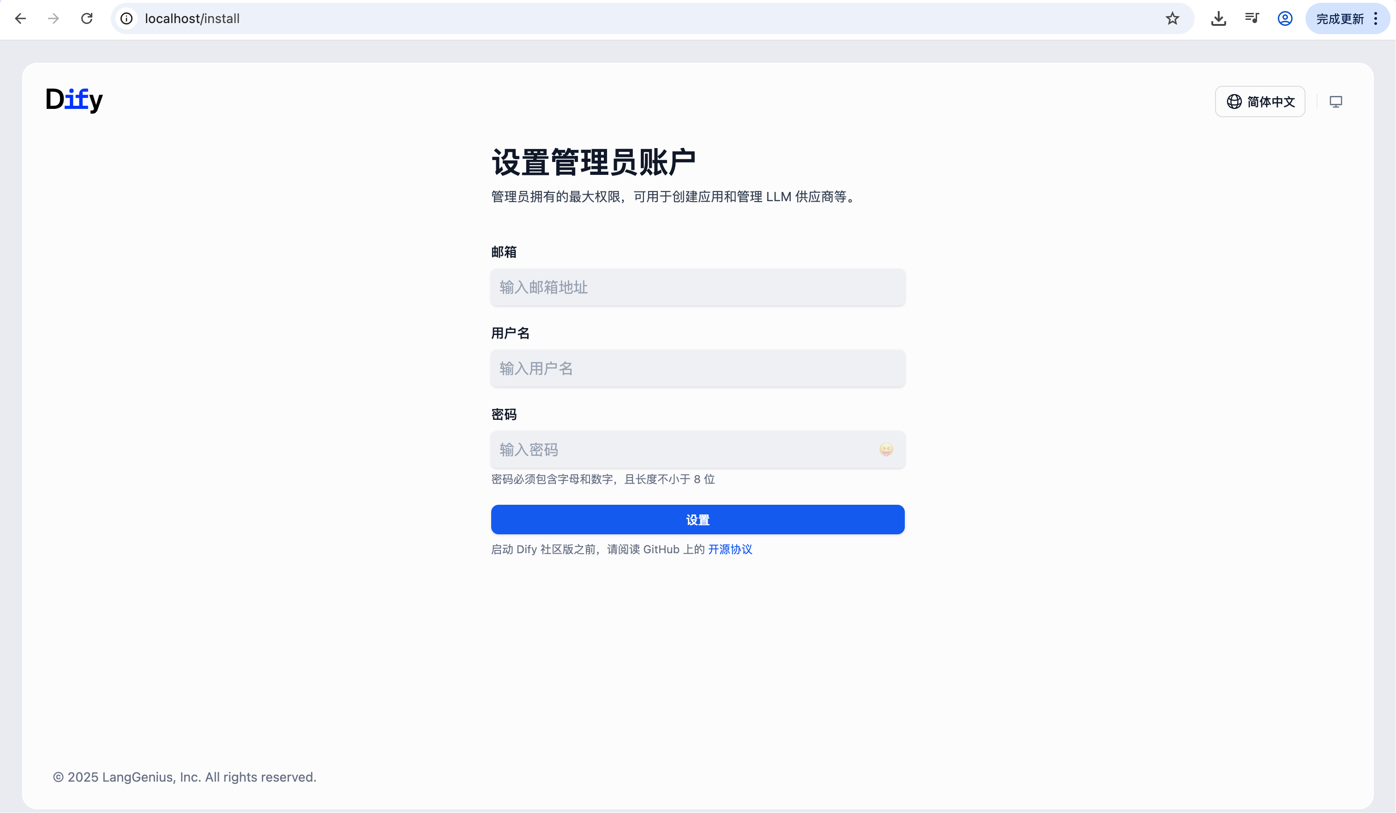Screen dimensions: 1396x813
Task: Reload the localhost/install page
Action: 86,18
